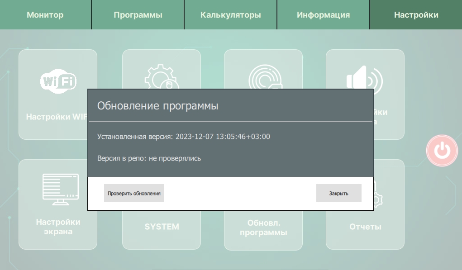Click the Настройки tab
This screenshot has width=462, height=270.
tap(416, 15)
